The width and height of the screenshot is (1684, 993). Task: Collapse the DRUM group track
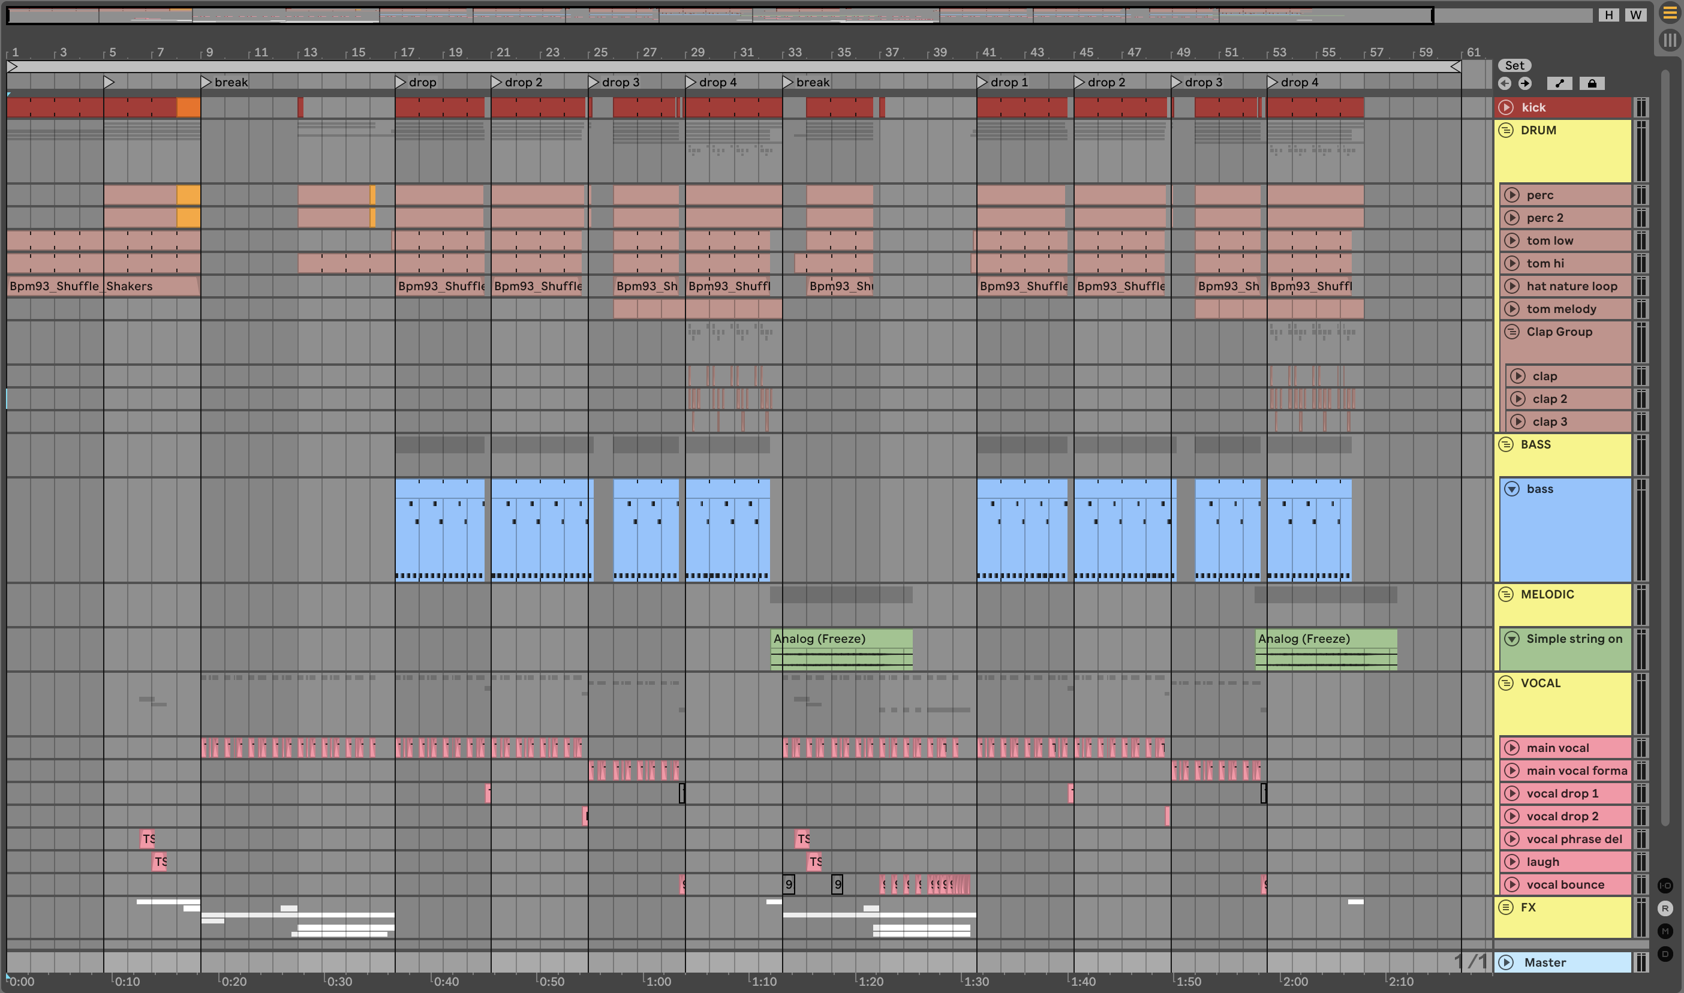1505,131
